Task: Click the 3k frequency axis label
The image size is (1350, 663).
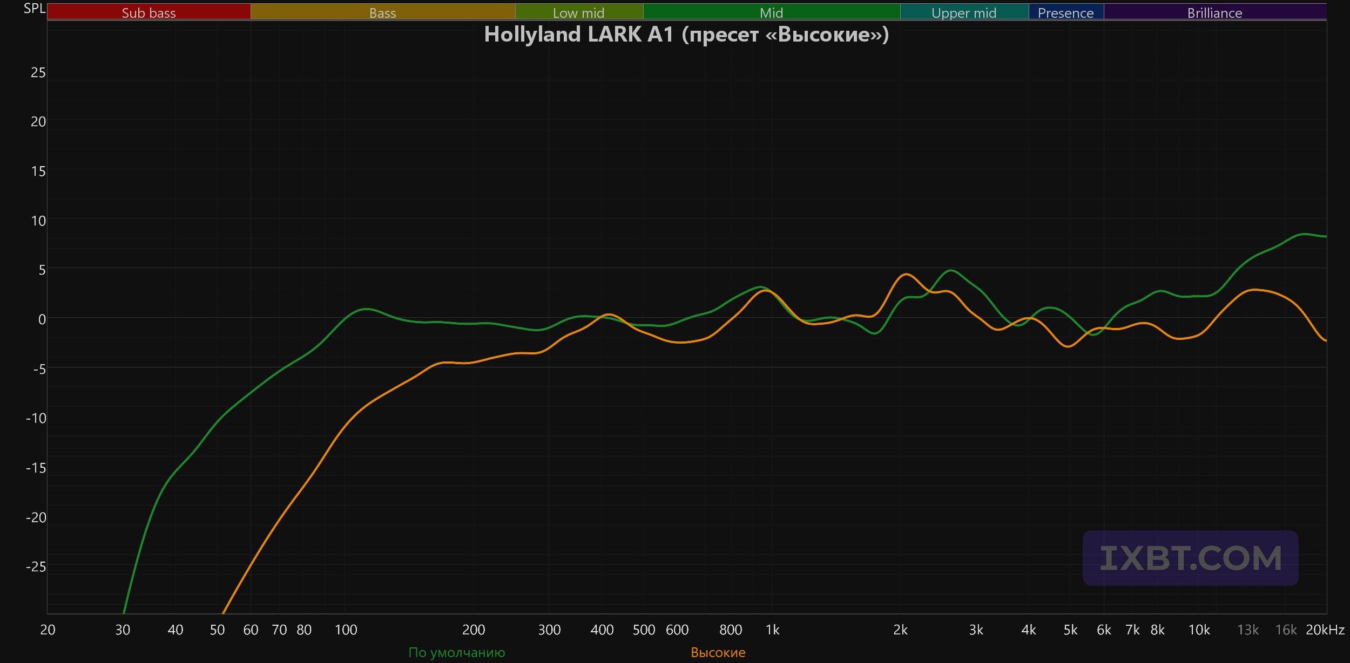Action: tap(976, 630)
